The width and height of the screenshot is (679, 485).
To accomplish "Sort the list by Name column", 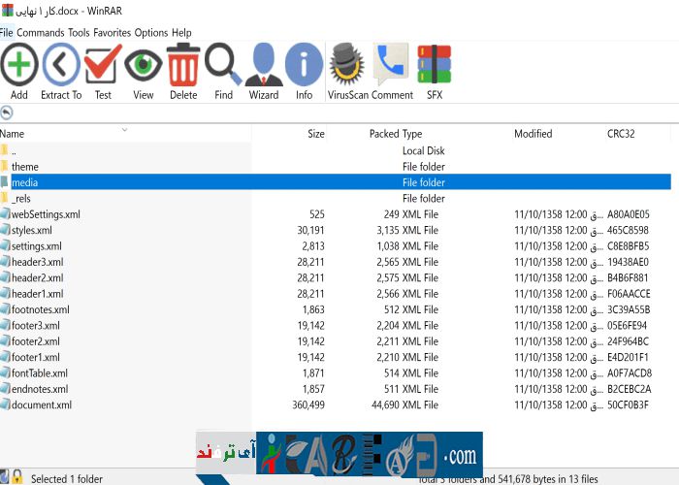I will (x=14, y=134).
